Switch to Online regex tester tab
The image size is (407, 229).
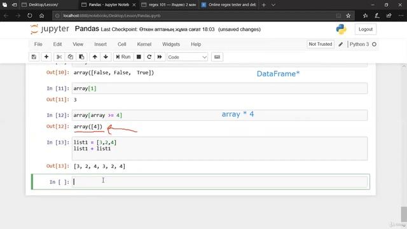[x=229, y=4]
